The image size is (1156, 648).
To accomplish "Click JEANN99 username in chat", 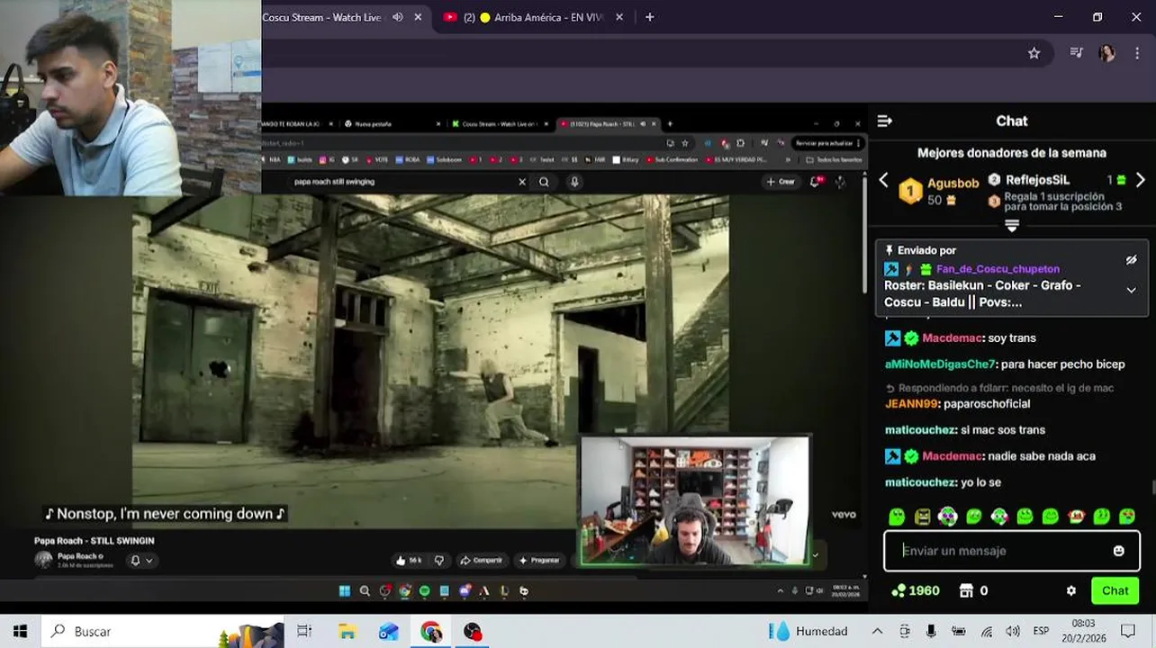I will [911, 404].
